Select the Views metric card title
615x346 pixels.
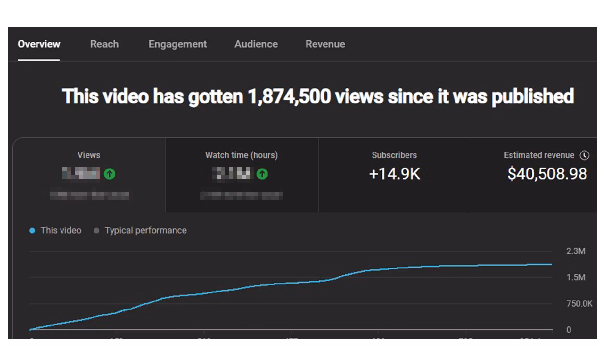89,155
